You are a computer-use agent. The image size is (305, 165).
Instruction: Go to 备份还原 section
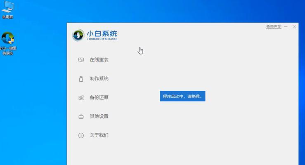(99, 97)
